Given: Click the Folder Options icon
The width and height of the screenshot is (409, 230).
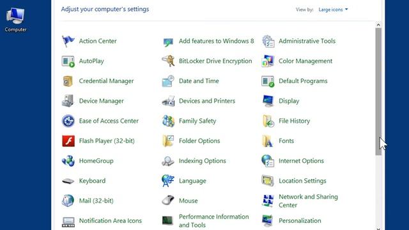Looking at the screenshot, I should pos(168,141).
